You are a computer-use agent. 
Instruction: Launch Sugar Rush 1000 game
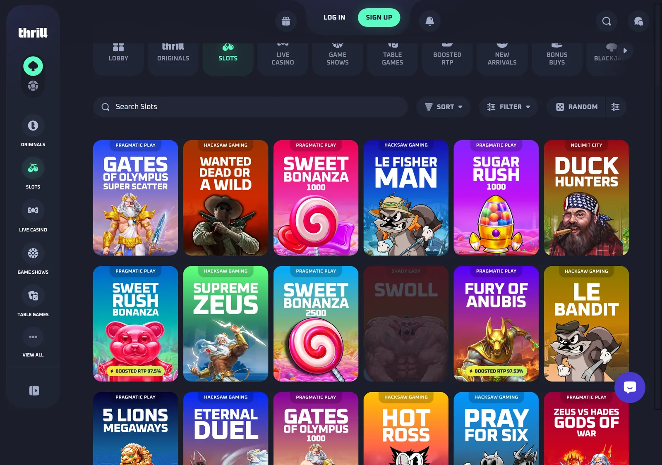tap(496, 198)
